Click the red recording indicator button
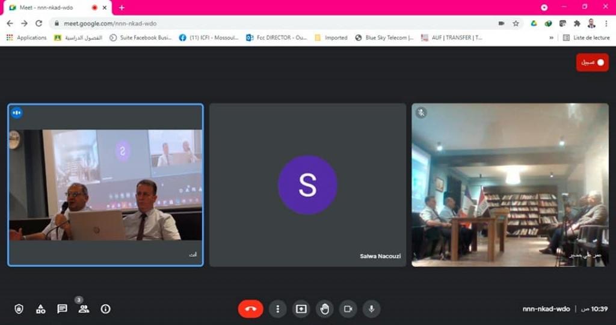Image resolution: width=616 pixels, height=325 pixels. pos(592,62)
